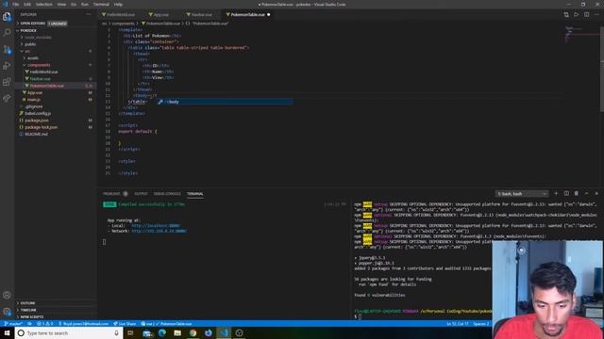
Task: Close the terminal panel
Action: click(596, 194)
